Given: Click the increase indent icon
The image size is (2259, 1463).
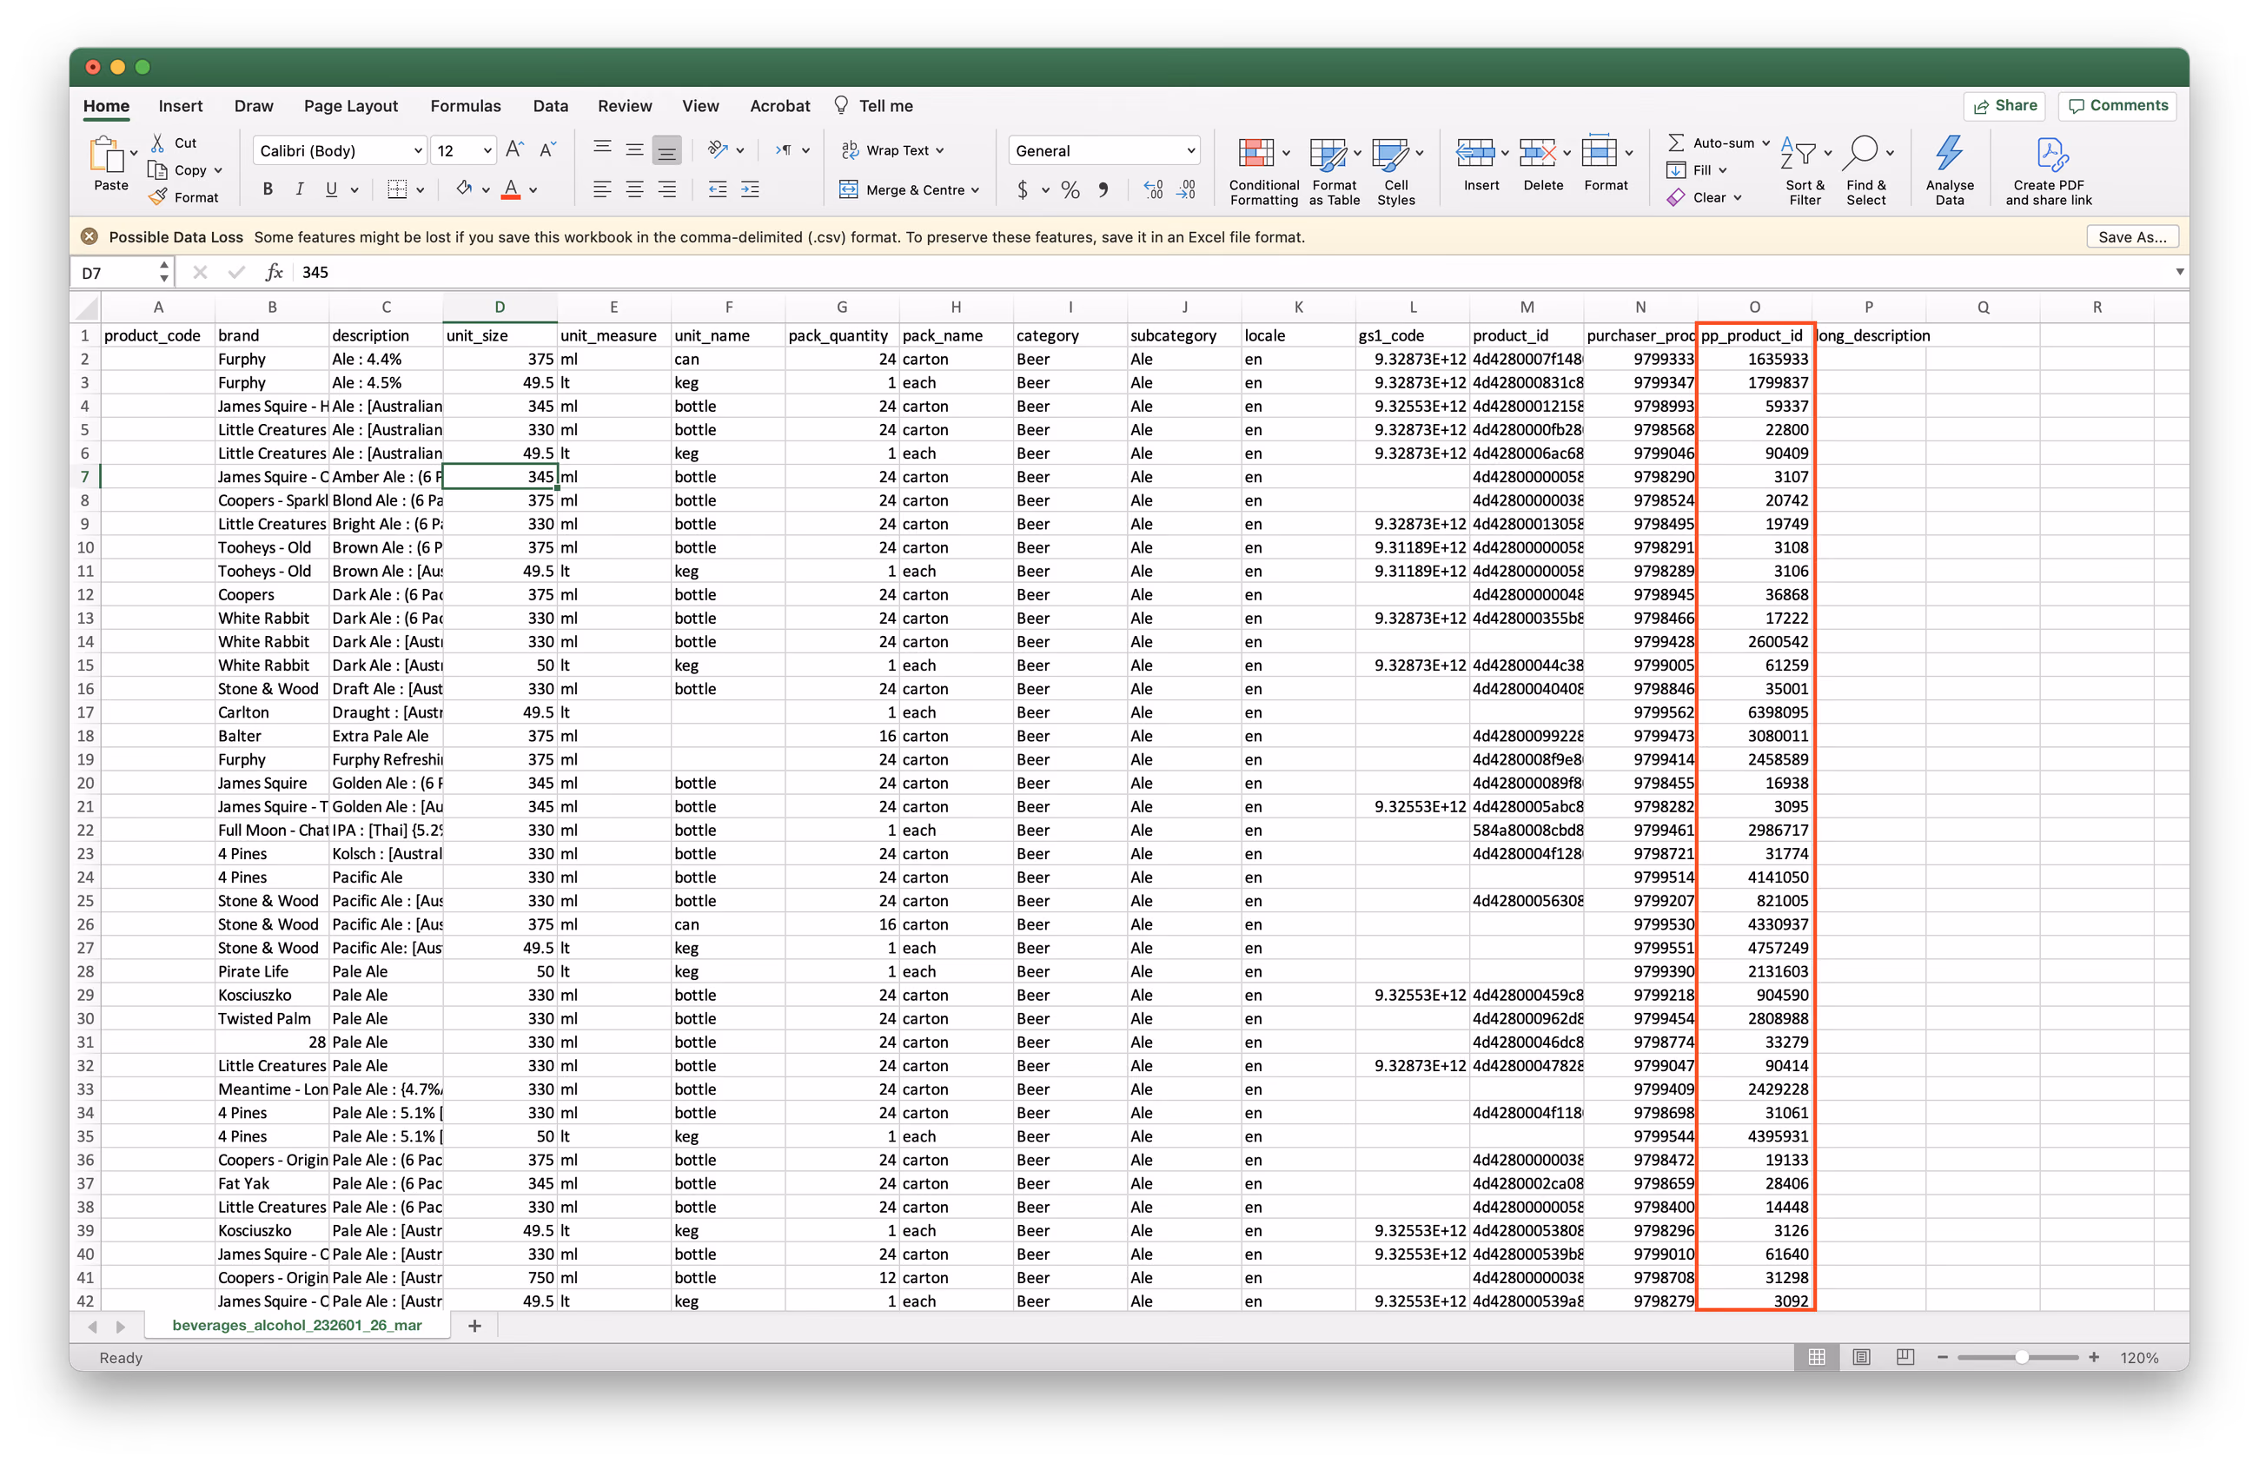Looking at the screenshot, I should coord(750,189).
